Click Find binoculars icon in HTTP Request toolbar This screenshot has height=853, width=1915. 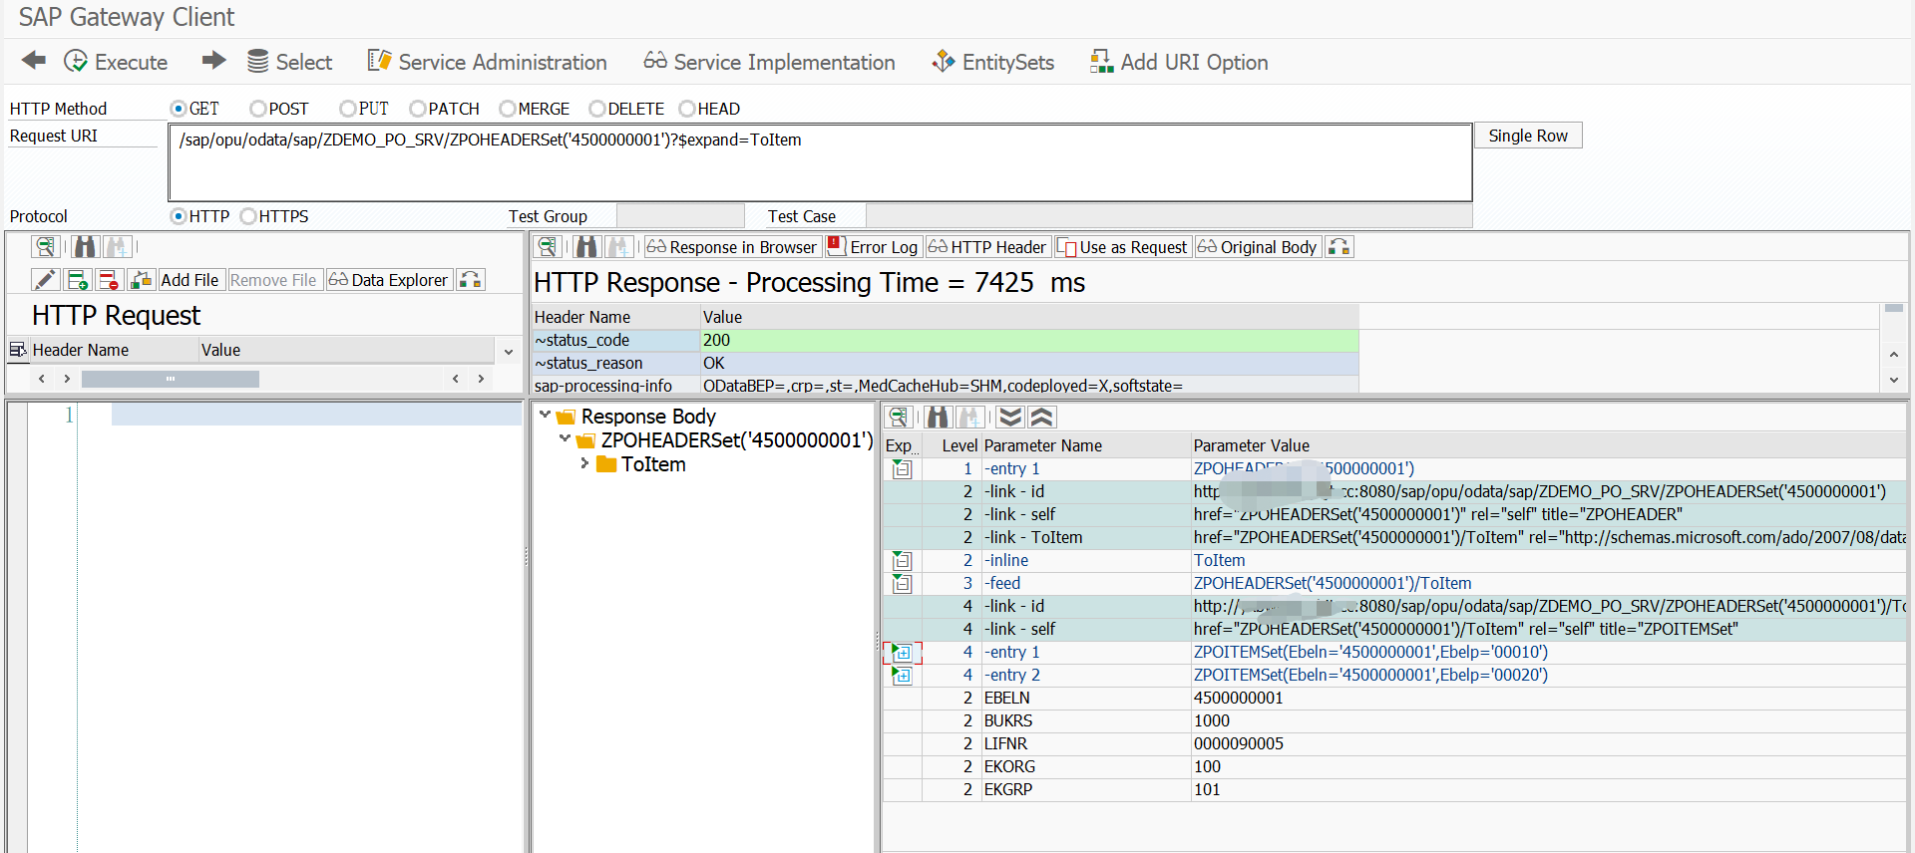(x=86, y=247)
